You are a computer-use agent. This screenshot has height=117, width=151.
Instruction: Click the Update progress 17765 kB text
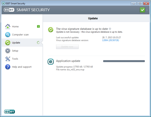74,67
